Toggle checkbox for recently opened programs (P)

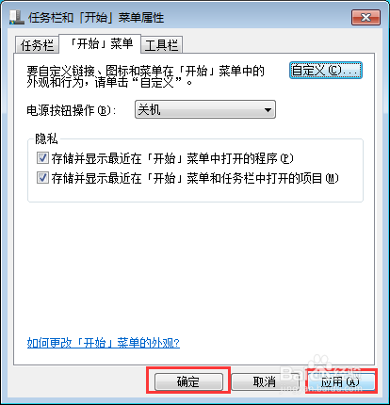click(x=42, y=158)
